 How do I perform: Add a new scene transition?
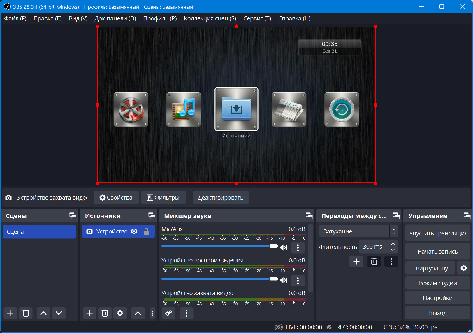click(x=356, y=261)
